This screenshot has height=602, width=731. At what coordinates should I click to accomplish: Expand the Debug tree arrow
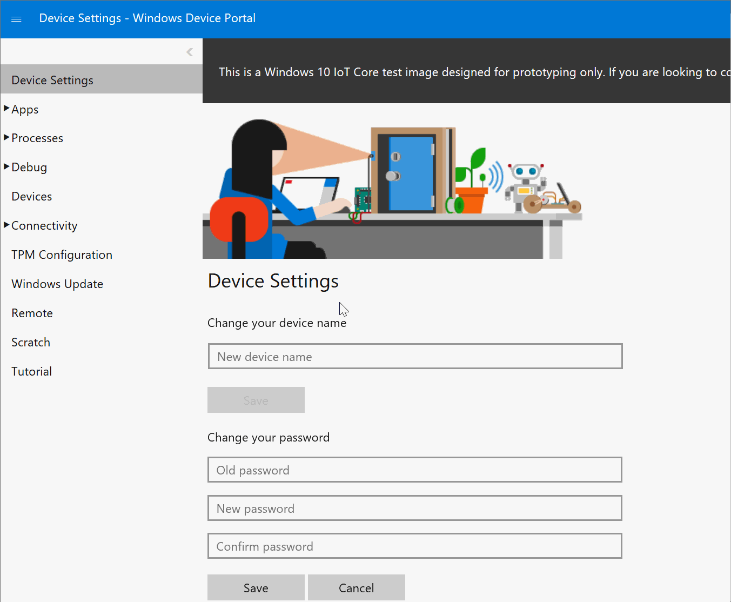pyautogui.click(x=6, y=167)
